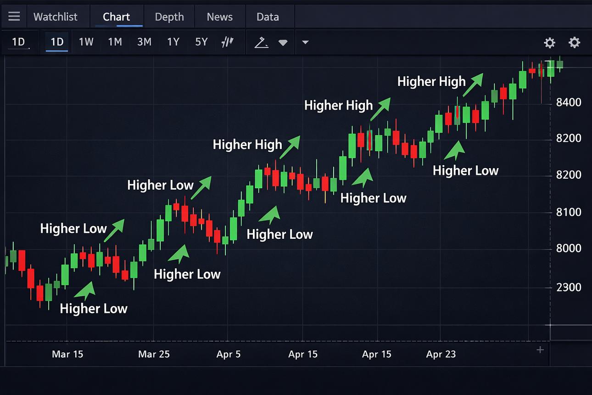The width and height of the screenshot is (592, 395).
Task: Choose the 3M time range
Action: 144,42
